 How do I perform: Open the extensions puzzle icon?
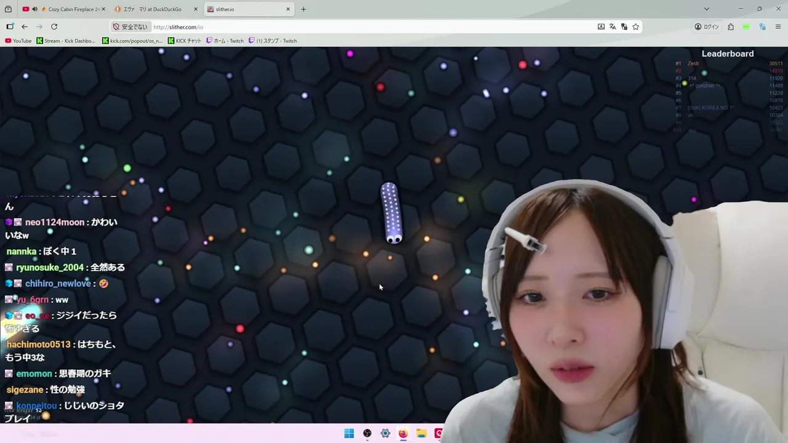click(x=731, y=26)
